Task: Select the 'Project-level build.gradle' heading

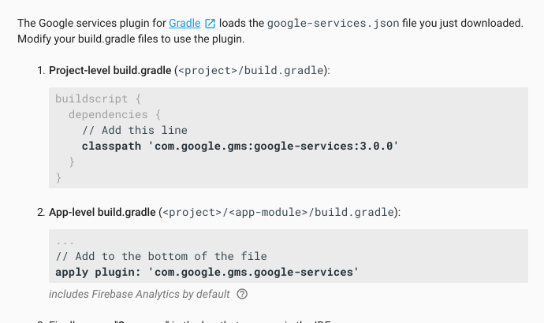Action: point(110,70)
